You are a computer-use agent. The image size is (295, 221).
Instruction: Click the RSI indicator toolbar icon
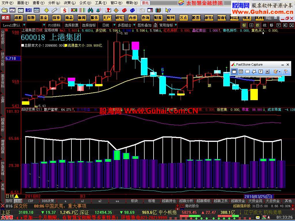click(x=29, y=10)
